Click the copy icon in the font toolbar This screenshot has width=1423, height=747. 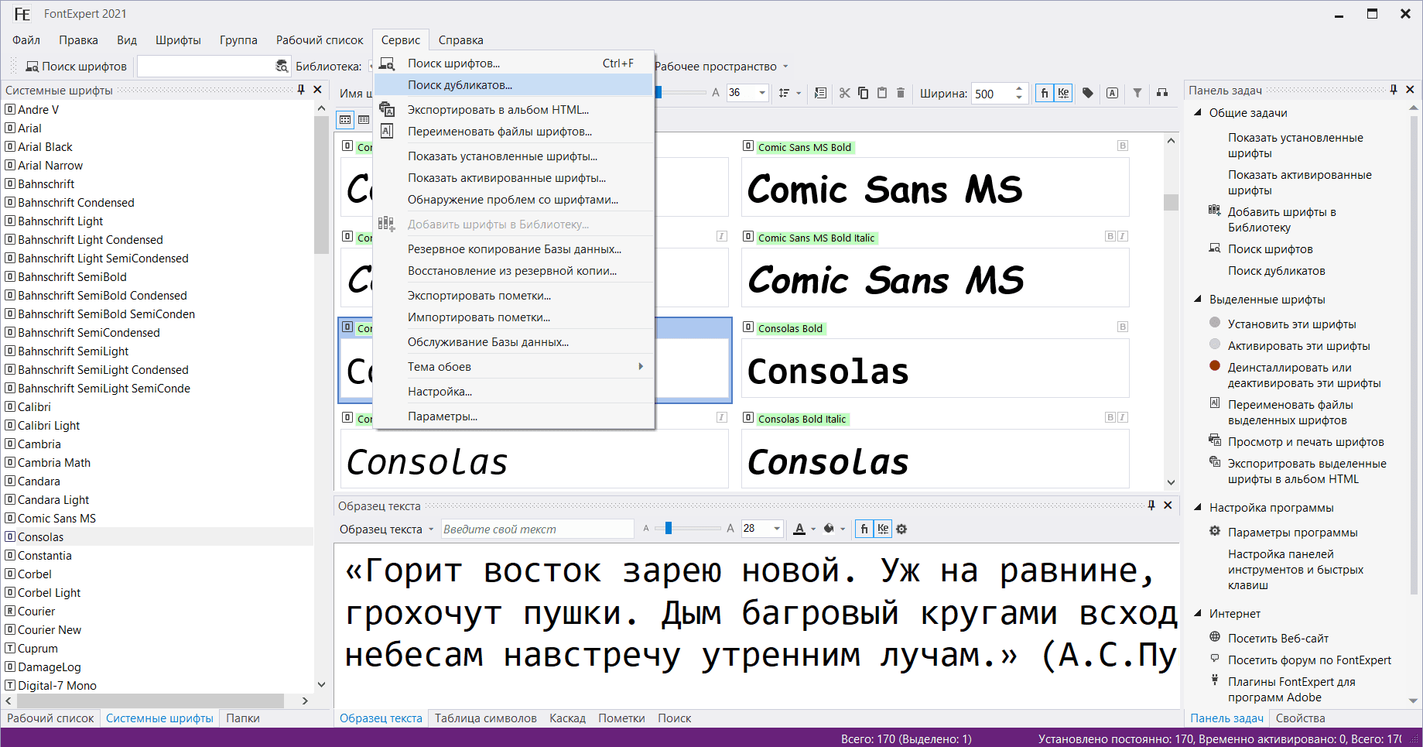click(863, 93)
